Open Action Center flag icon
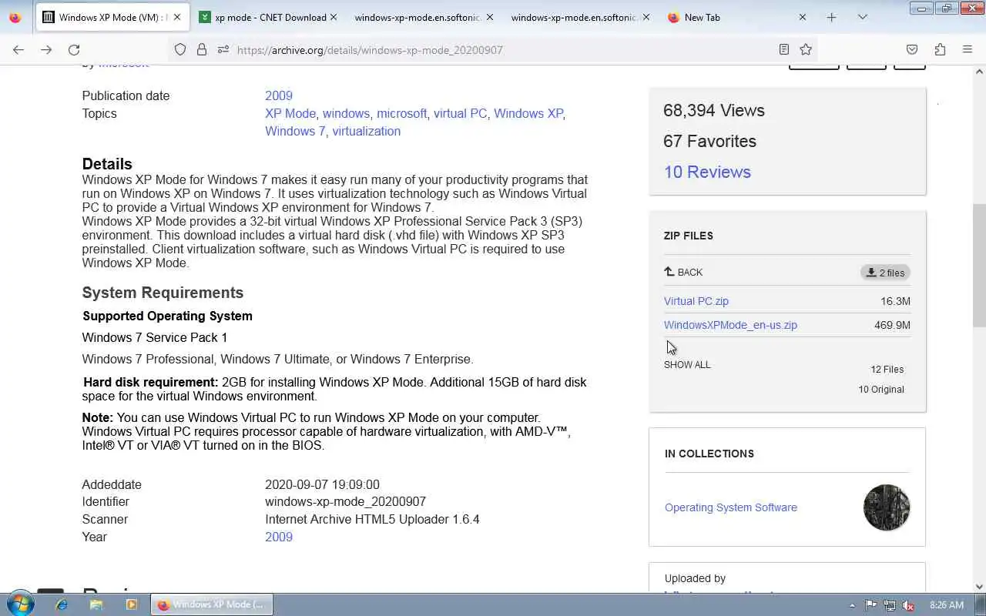The height and width of the screenshot is (616, 986). tap(870, 605)
